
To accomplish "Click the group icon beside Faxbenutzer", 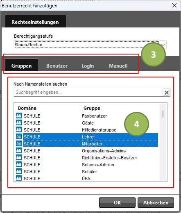I will click(19, 116).
